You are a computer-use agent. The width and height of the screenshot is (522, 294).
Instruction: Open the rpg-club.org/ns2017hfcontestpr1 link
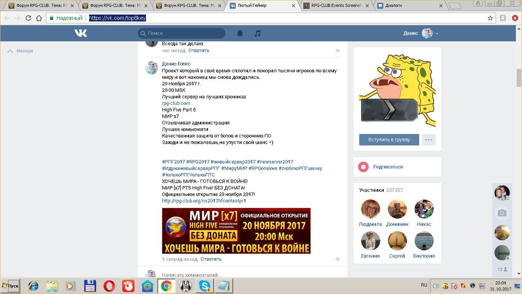pos(204,201)
